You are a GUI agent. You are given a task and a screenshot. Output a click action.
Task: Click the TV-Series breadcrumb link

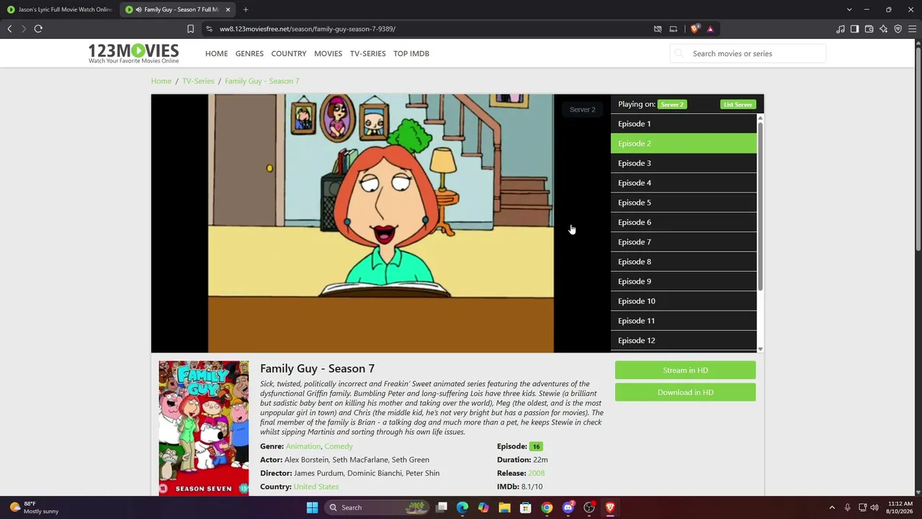(198, 81)
